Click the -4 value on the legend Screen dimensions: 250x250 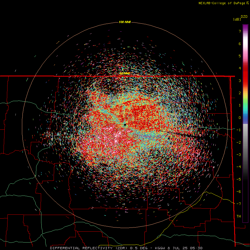pos(239,167)
